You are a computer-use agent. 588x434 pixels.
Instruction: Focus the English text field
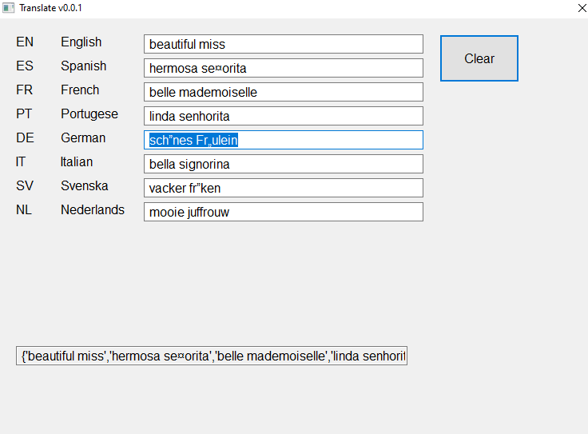point(283,44)
